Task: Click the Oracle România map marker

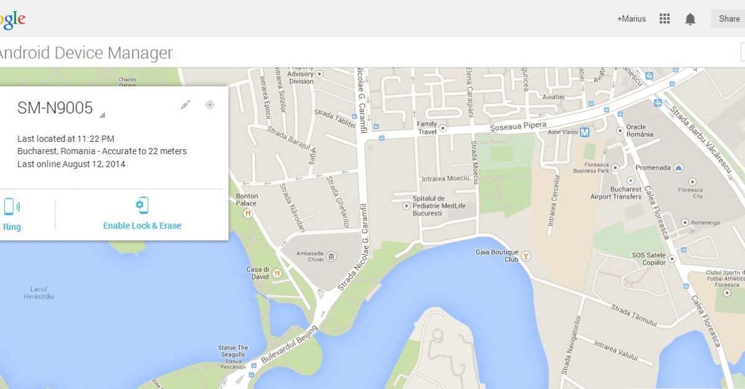Action: [x=619, y=131]
